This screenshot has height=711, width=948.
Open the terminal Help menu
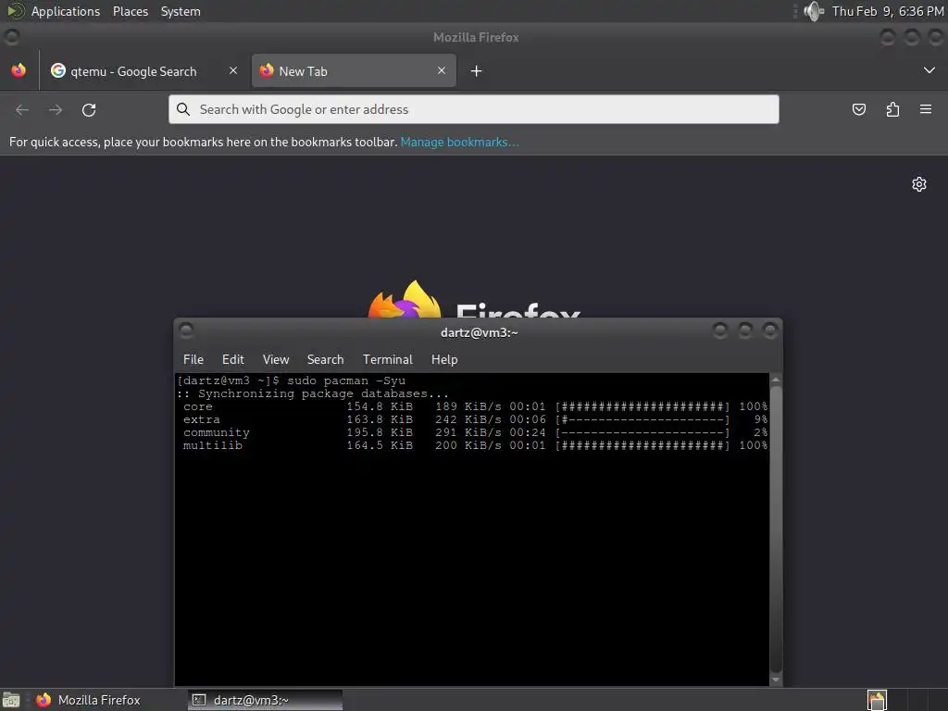(444, 359)
